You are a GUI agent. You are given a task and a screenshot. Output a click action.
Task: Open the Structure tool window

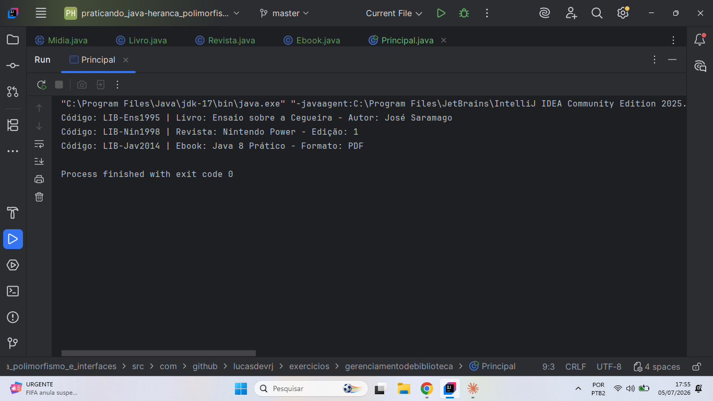pyautogui.click(x=13, y=125)
